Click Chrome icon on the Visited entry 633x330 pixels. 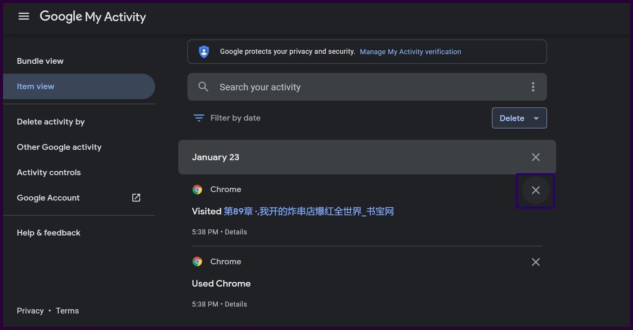click(x=197, y=190)
